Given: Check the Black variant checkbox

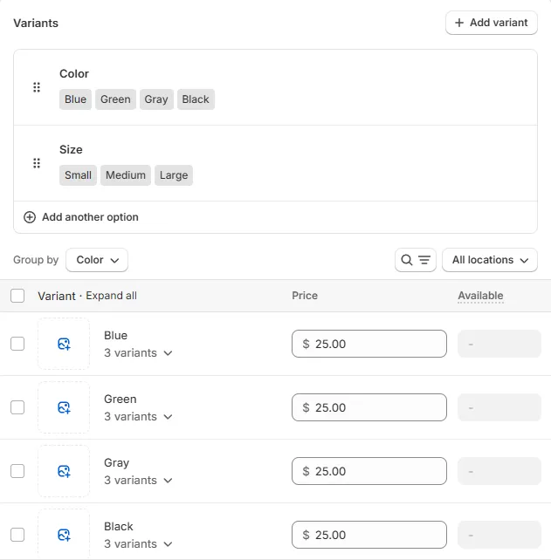Looking at the screenshot, I should pos(17,535).
